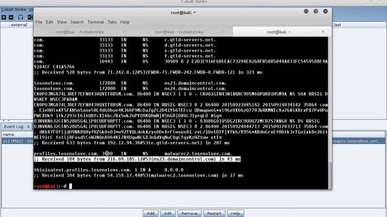Click the e.gtld-servers.net NS record line
The image size is (387, 217).
pos(125,51)
